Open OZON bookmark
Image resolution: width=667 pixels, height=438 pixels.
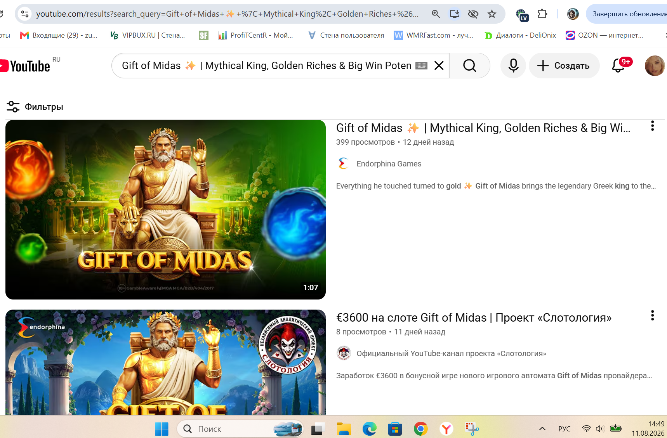[x=604, y=35]
